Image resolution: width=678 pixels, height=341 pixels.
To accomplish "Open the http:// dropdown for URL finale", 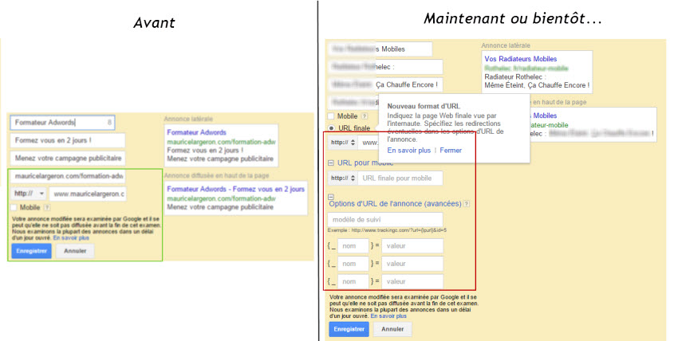I will tap(342, 143).
